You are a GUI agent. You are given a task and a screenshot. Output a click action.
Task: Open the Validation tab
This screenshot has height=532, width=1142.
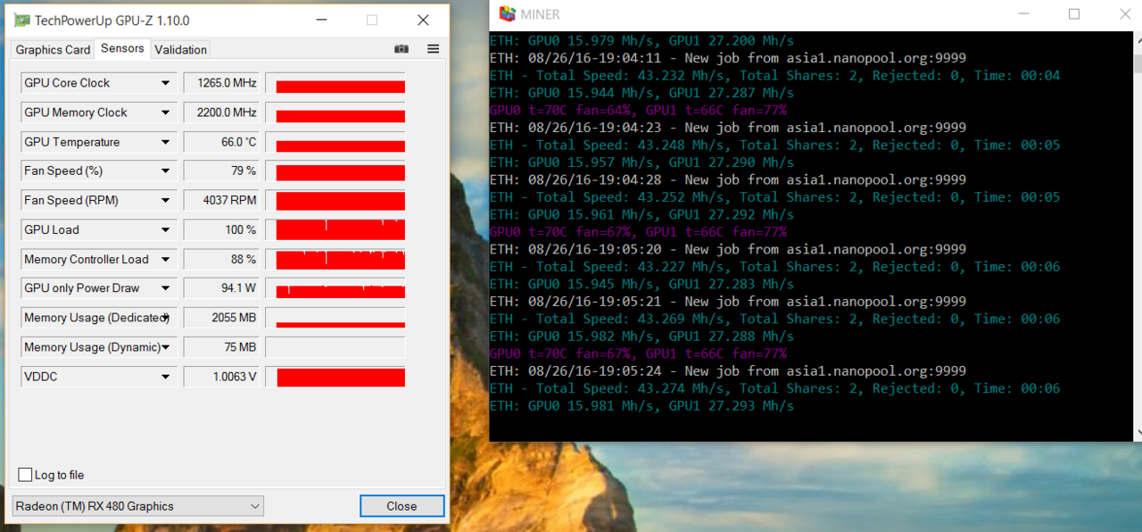(x=180, y=50)
